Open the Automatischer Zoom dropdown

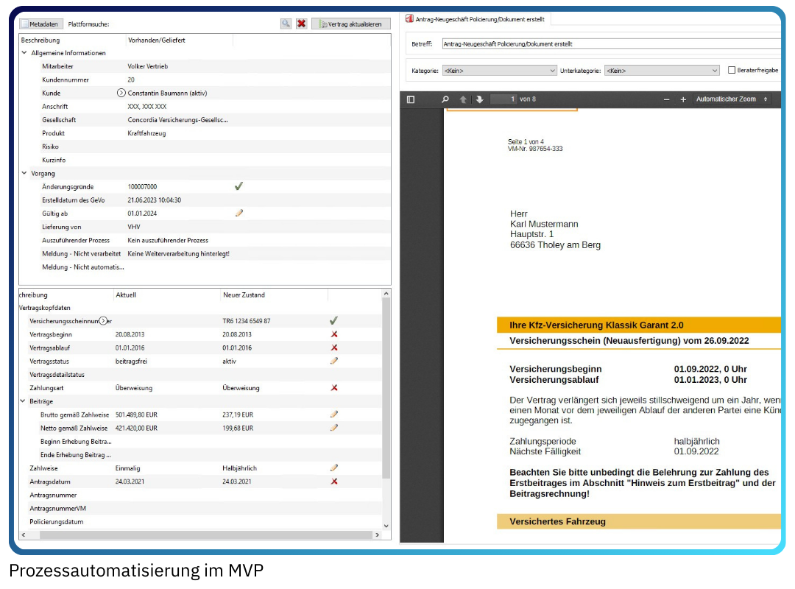(x=732, y=99)
